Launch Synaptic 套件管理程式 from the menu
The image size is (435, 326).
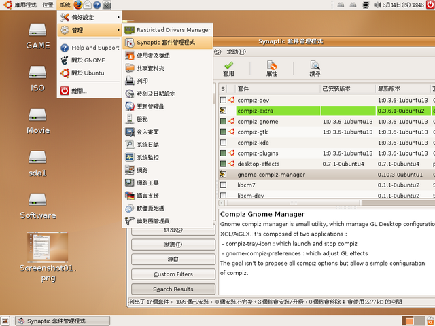[168, 43]
